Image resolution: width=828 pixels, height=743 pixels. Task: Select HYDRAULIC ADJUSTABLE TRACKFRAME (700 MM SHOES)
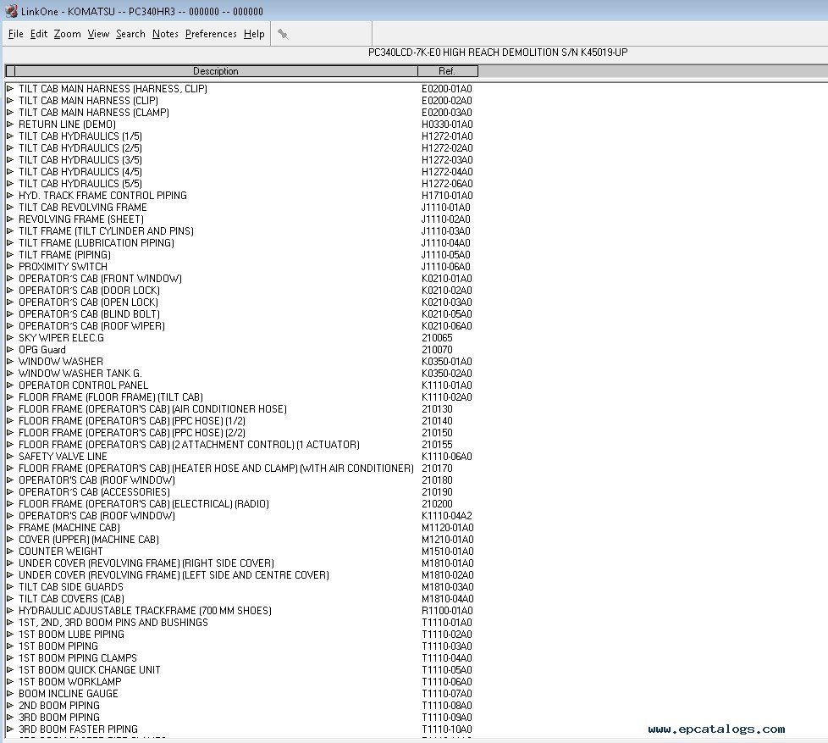click(146, 610)
